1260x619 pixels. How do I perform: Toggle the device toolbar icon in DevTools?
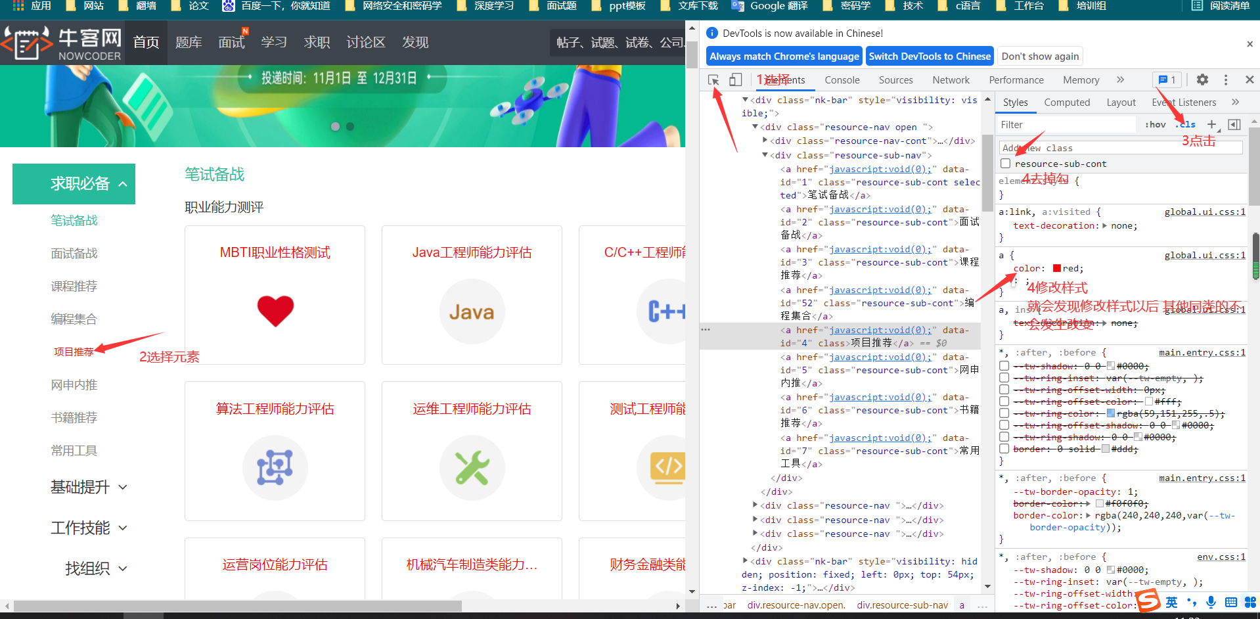736,80
